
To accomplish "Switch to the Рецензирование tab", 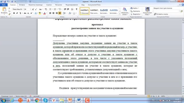I will tap(72, 5).
